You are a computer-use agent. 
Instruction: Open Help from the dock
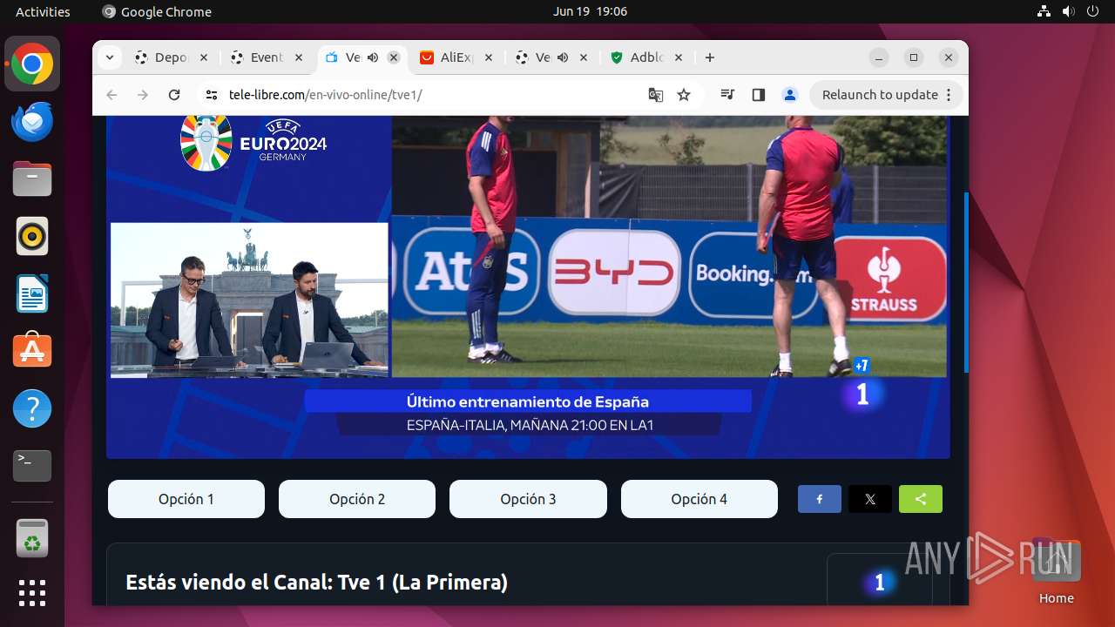[32, 408]
